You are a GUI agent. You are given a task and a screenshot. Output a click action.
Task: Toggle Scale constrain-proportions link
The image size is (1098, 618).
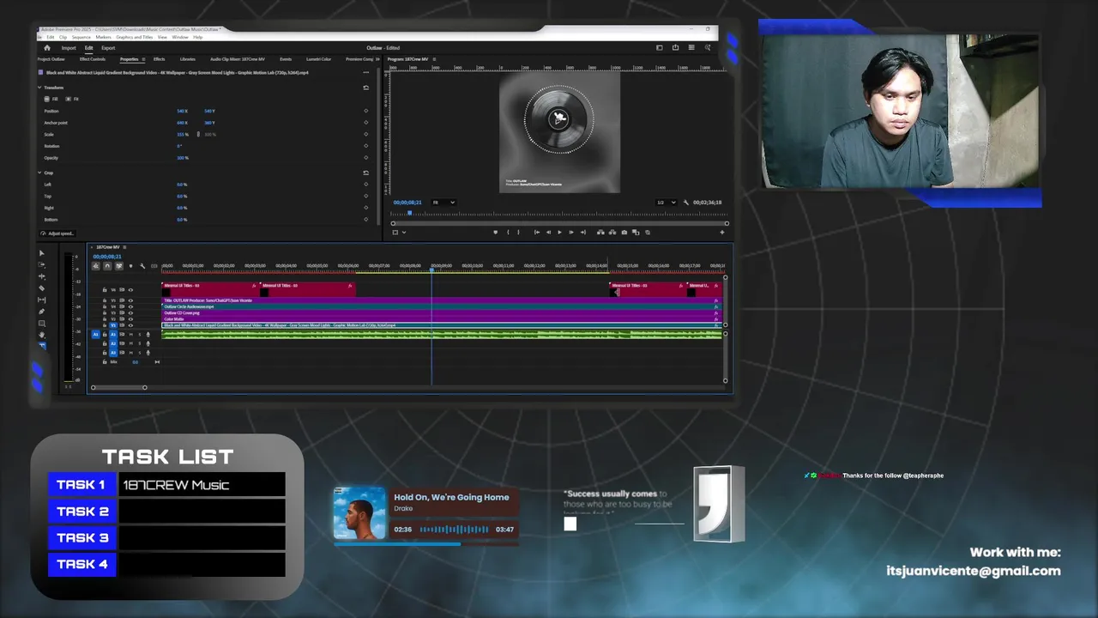(x=198, y=134)
